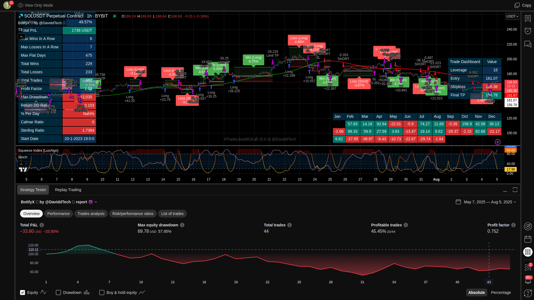This screenshot has width=534, height=300.
Task: Switch chart scale to Percentage
Action: coord(501,292)
